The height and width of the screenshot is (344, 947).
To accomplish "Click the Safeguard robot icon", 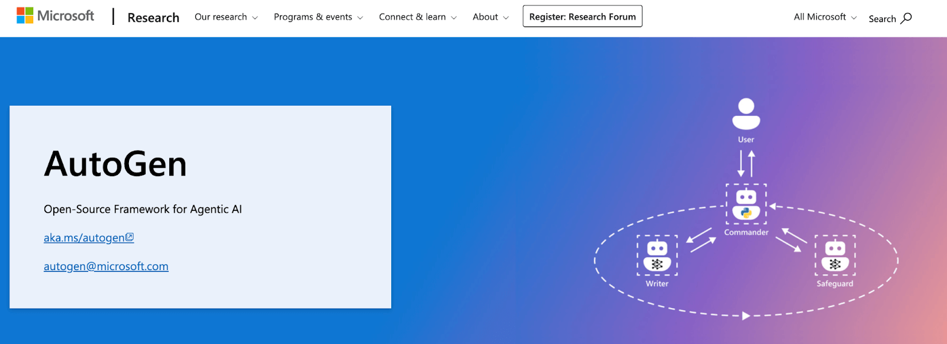I will click(x=835, y=255).
